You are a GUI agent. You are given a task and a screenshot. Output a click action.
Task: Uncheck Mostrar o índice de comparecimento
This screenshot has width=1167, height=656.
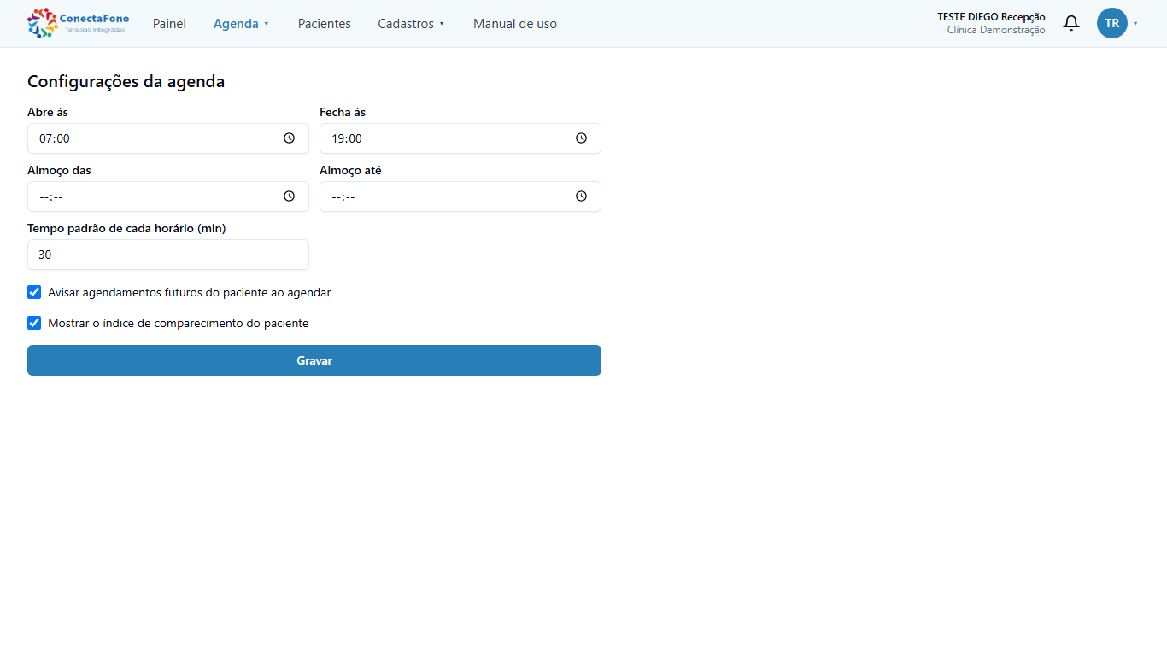coord(34,323)
